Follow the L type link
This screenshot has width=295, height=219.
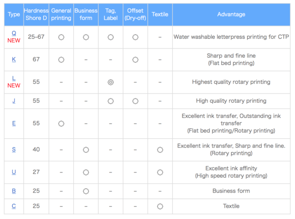point(14,78)
